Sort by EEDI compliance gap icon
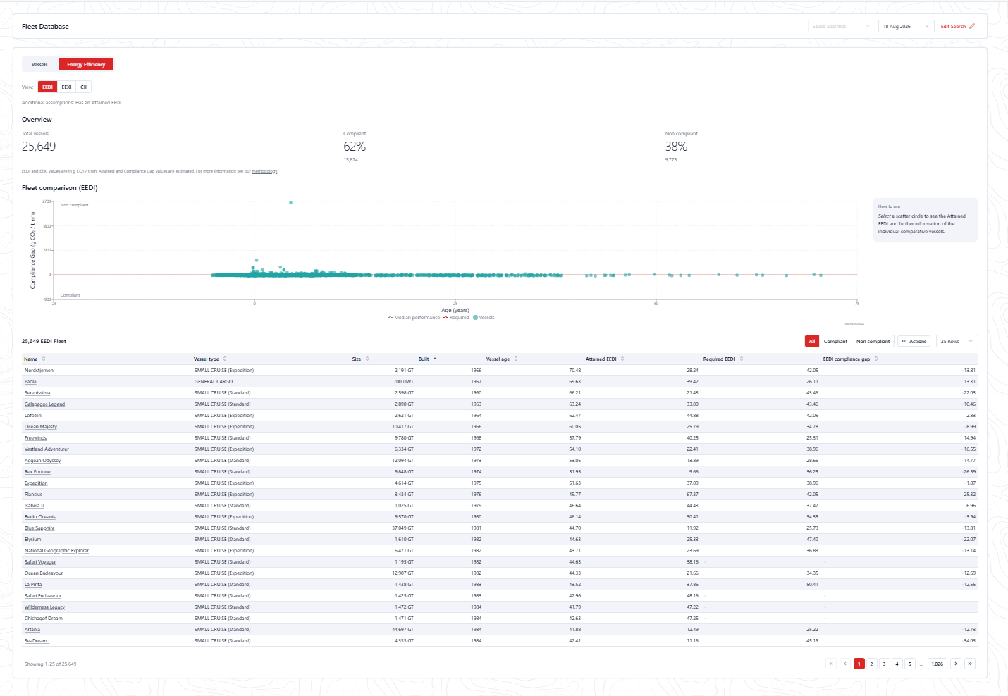The width and height of the screenshot is (1008, 696). (876, 359)
